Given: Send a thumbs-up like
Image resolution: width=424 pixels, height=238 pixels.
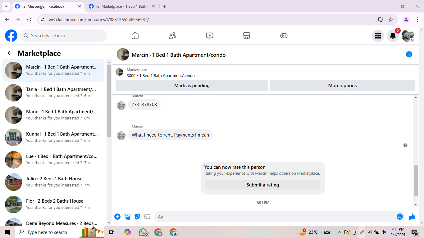Looking at the screenshot, I should click(412, 217).
